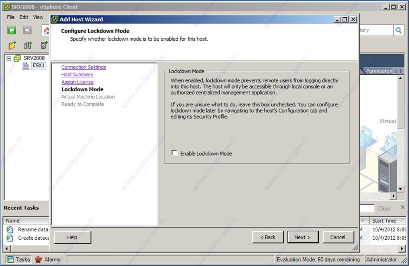Click the Lockdown Mode current step label
Image resolution: width=409 pixels, height=266 pixels.
click(82, 89)
